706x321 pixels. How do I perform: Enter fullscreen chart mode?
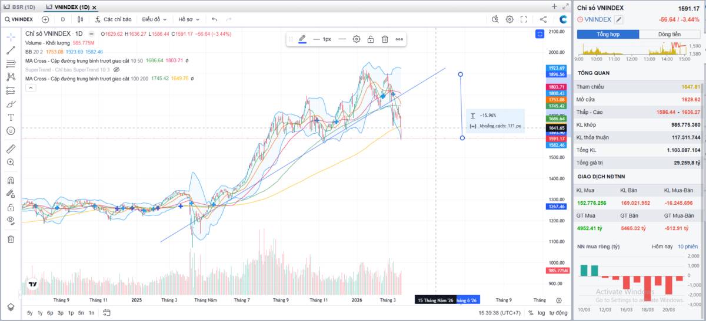point(524,19)
